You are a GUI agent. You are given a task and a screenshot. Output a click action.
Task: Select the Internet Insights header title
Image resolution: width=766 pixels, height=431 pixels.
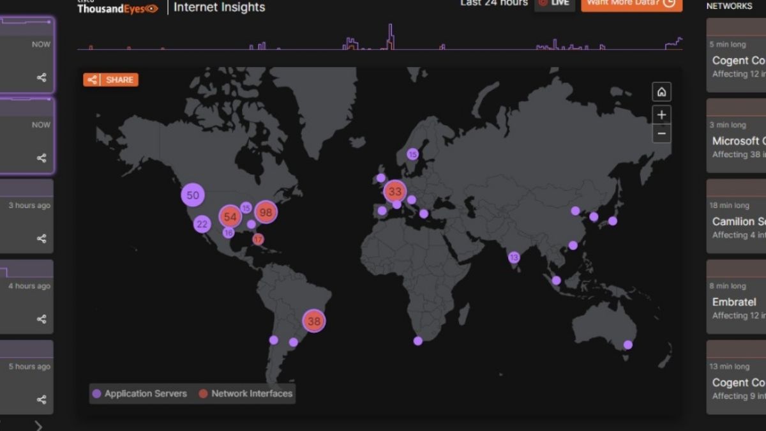coord(218,7)
